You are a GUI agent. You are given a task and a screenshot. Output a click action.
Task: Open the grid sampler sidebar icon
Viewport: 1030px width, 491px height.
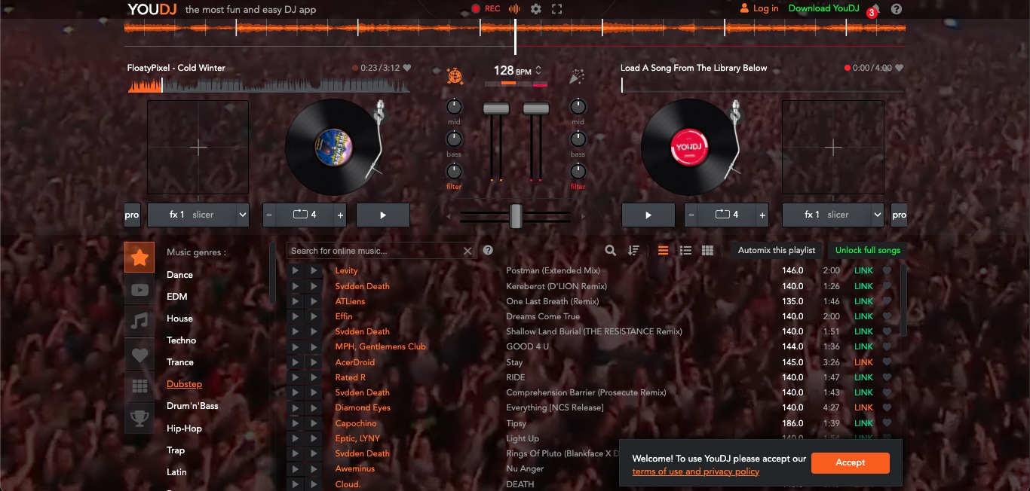[139, 386]
